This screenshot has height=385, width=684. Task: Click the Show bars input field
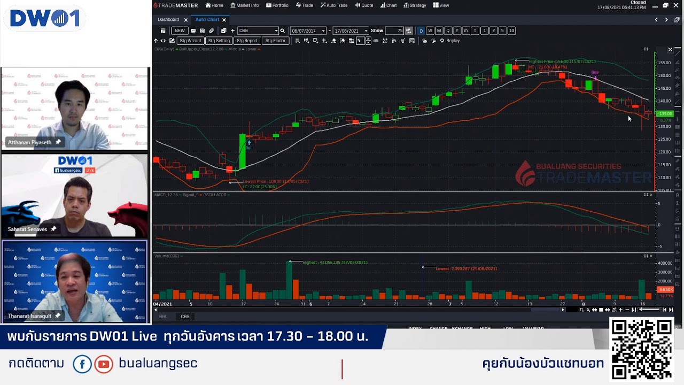pos(394,30)
